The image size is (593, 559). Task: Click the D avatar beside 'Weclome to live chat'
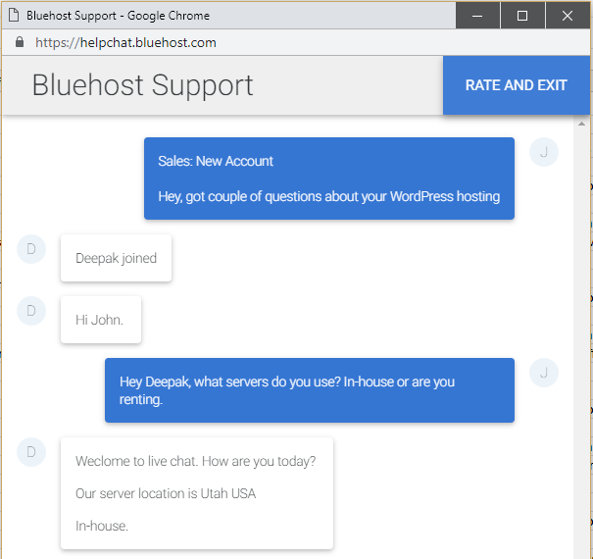tap(31, 452)
